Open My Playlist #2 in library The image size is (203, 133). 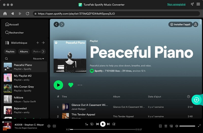click(25, 78)
